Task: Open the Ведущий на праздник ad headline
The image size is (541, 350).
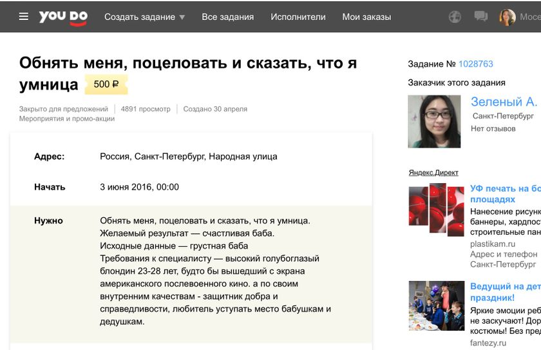Action: pyautogui.click(x=505, y=292)
